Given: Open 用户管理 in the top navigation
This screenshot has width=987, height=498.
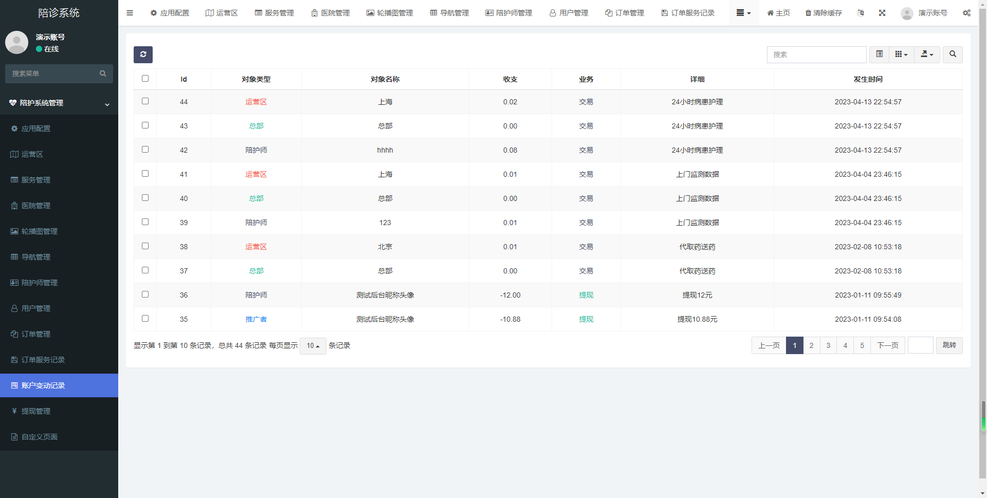Looking at the screenshot, I should click(x=569, y=13).
